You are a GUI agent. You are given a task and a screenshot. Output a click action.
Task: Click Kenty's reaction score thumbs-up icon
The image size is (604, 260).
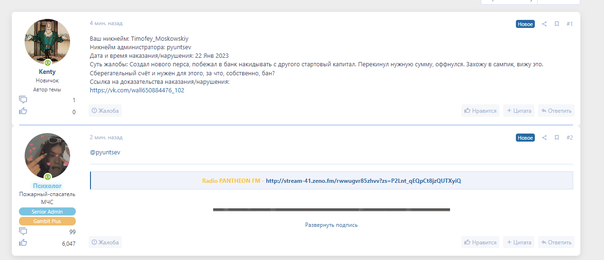23,111
